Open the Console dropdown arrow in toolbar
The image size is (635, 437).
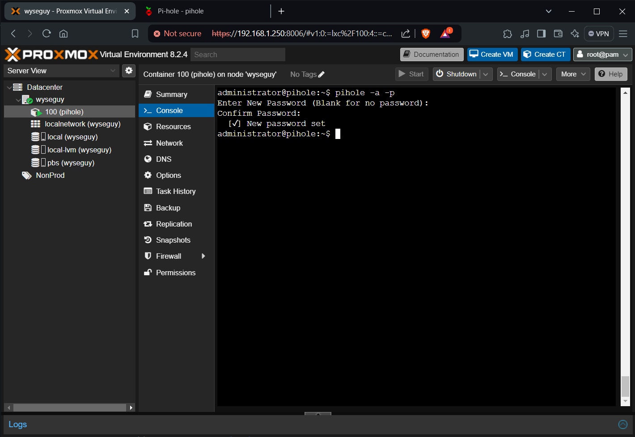click(545, 74)
